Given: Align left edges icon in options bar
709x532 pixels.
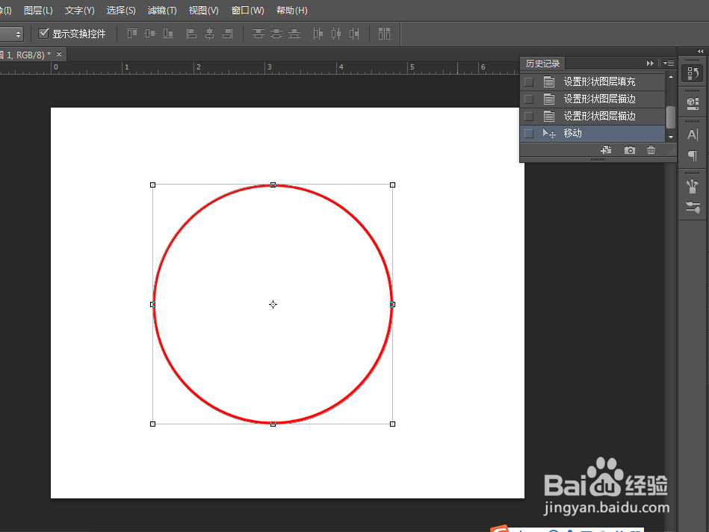Looking at the screenshot, I should pyautogui.click(x=192, y=34).
